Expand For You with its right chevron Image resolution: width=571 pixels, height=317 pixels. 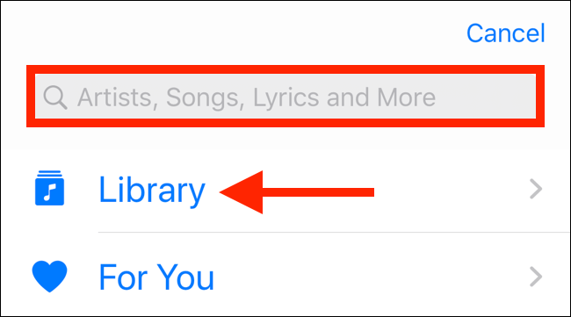[x=536, y=277]
